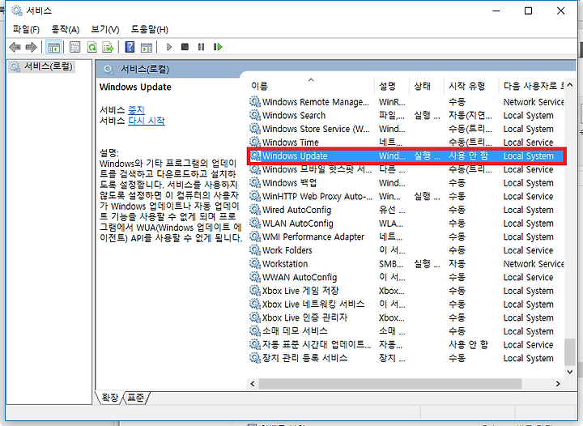Select the Windows Update service row
This screenshot has height=426, width=583.
(x=406, y=155)
